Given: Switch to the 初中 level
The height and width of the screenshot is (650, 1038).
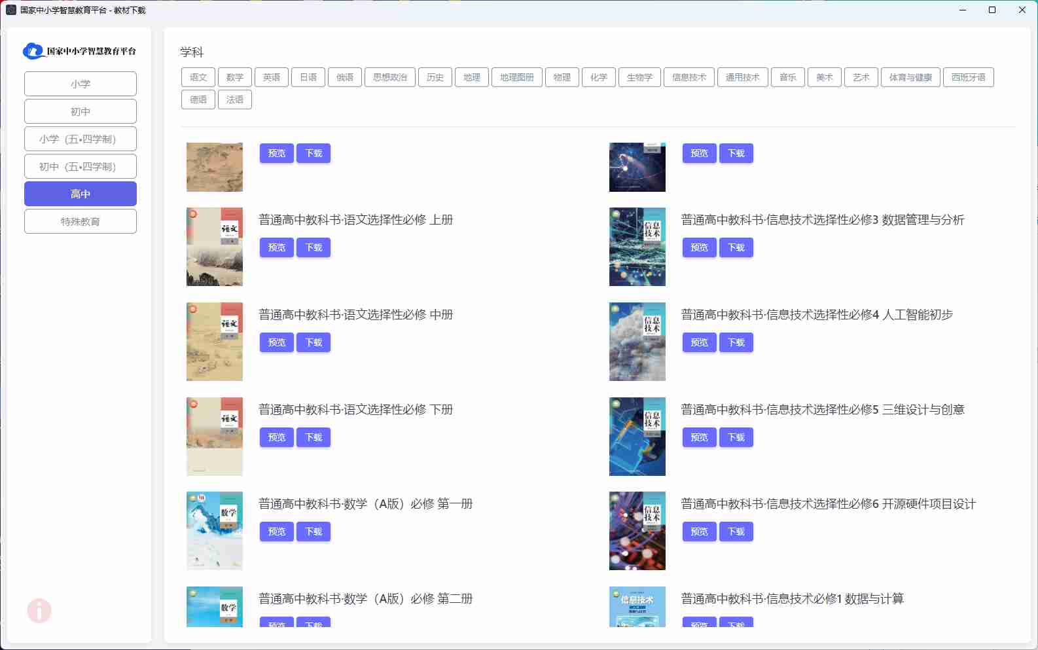Looking at the screenshot, I should (81, 111).
